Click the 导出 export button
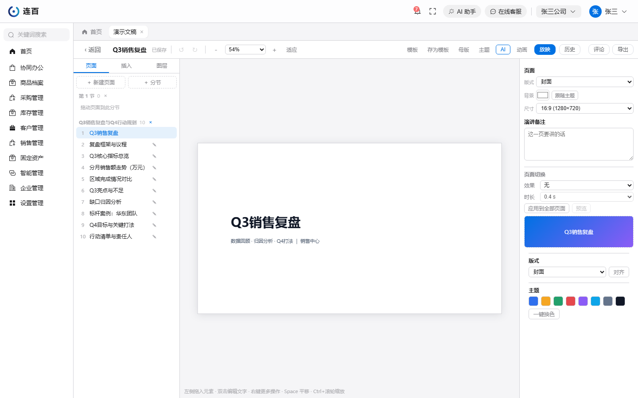The height and width of the screenshot is (398, 638). pos(623,50)
